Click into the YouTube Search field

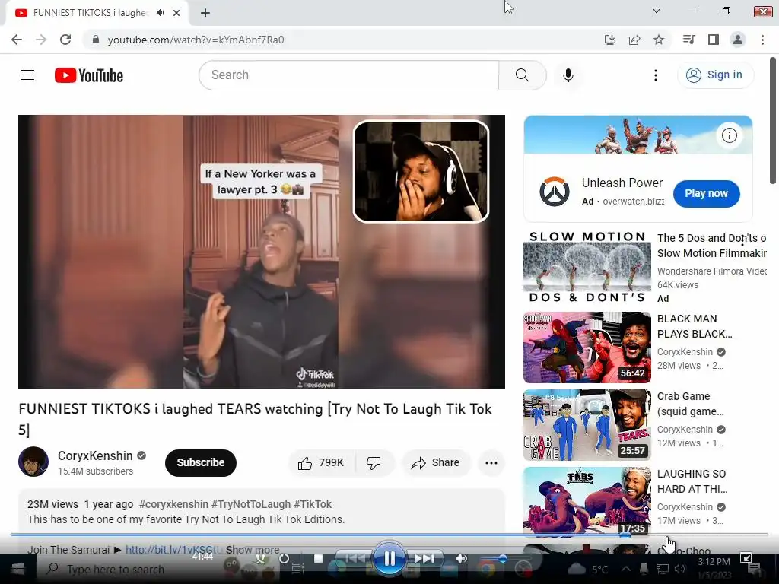pyautogui.click(x=348, y=75)
